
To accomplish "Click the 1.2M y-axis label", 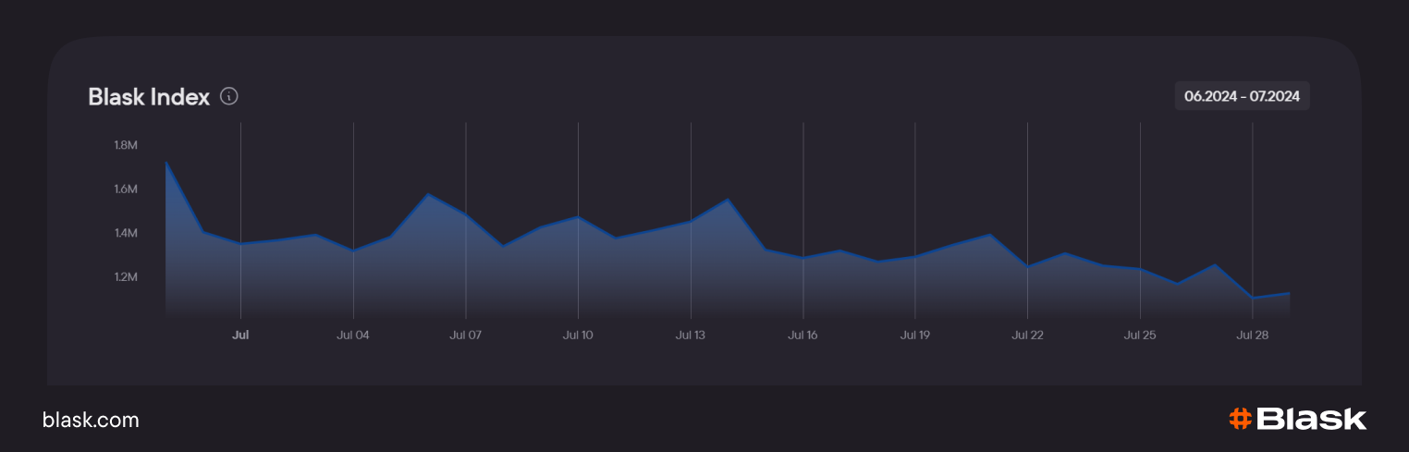I will [x=126, y=277].
